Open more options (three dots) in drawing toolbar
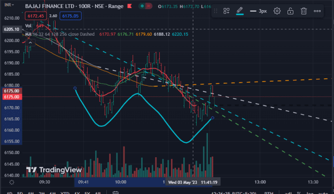This screenshot has width=334, height=194. 317,11
